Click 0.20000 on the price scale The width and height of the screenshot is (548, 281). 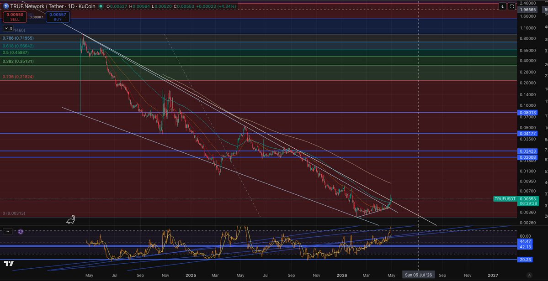click(x=528, y=83)
